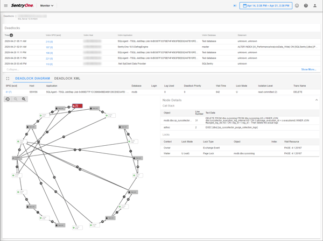Select the 2020-04-21 05:11 AM deadlock row
The height and width of the screenshot is (241, 323).
tap(161, 41)
